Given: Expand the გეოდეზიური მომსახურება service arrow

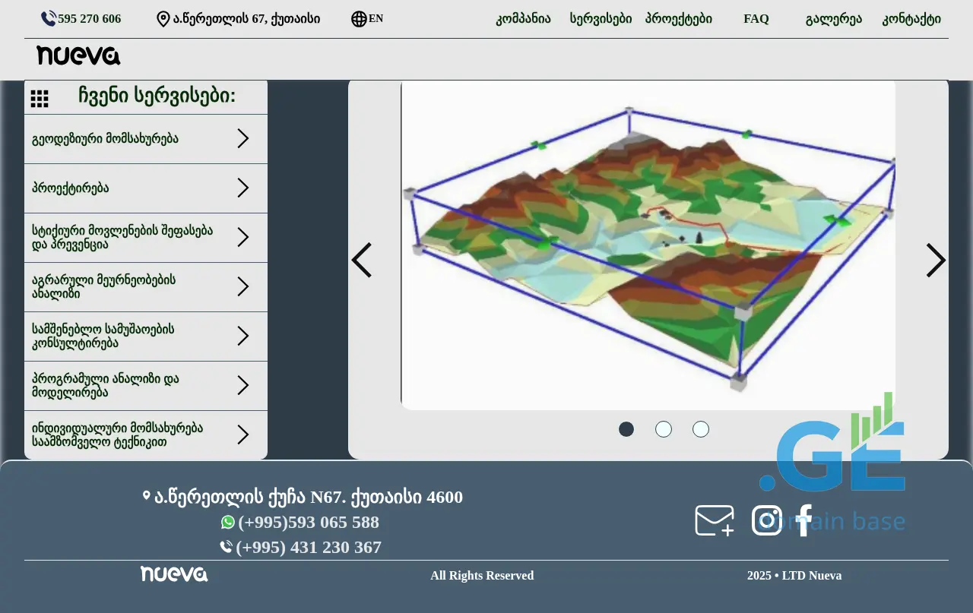Looking at the screenshot, I should pos(243,138).
